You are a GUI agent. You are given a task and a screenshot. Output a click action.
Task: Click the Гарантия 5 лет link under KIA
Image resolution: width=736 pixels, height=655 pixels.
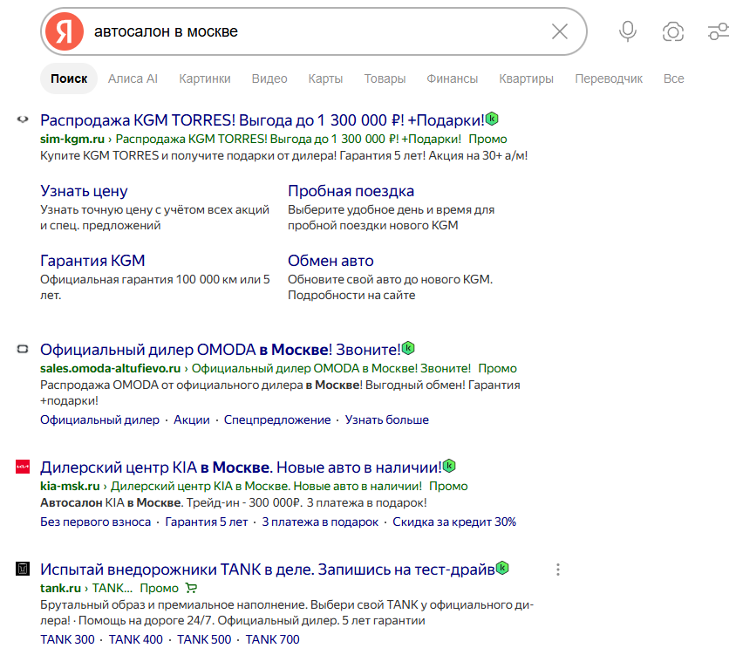click(206, 522)
